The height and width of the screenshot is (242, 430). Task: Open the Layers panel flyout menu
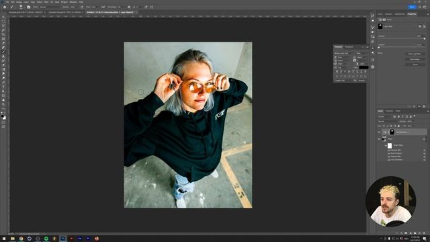coord(427,111)
